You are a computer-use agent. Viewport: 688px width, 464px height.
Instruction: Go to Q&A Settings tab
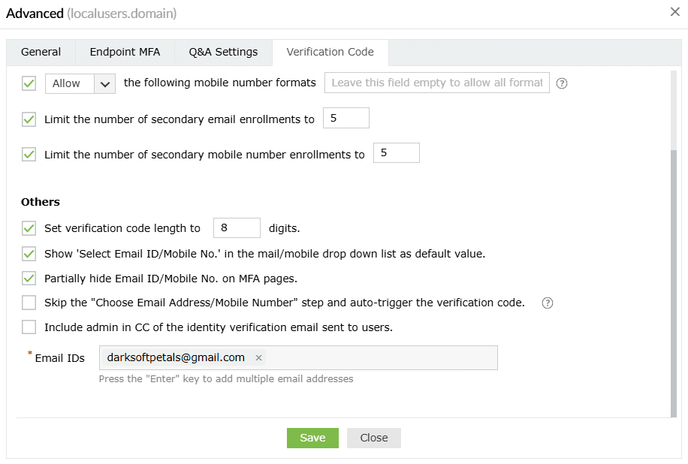click(x=222, y=52)
